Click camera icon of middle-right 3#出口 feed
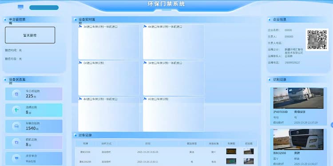Screen dimensions: 333x166 click(145, 63)
